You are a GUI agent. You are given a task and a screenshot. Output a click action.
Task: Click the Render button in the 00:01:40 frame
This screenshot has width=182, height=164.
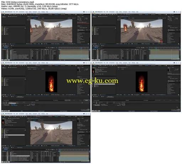coord(87,100)
